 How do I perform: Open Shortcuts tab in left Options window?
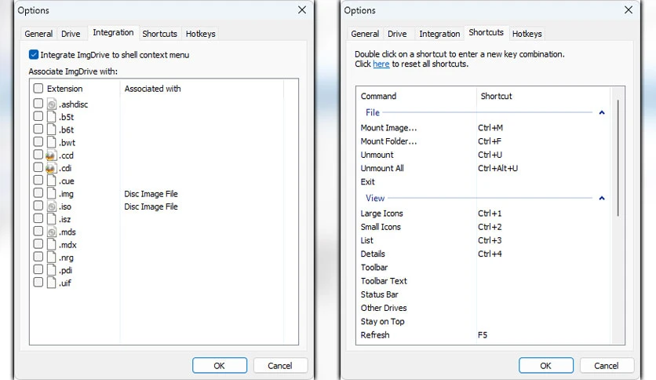tap(159, 34)
